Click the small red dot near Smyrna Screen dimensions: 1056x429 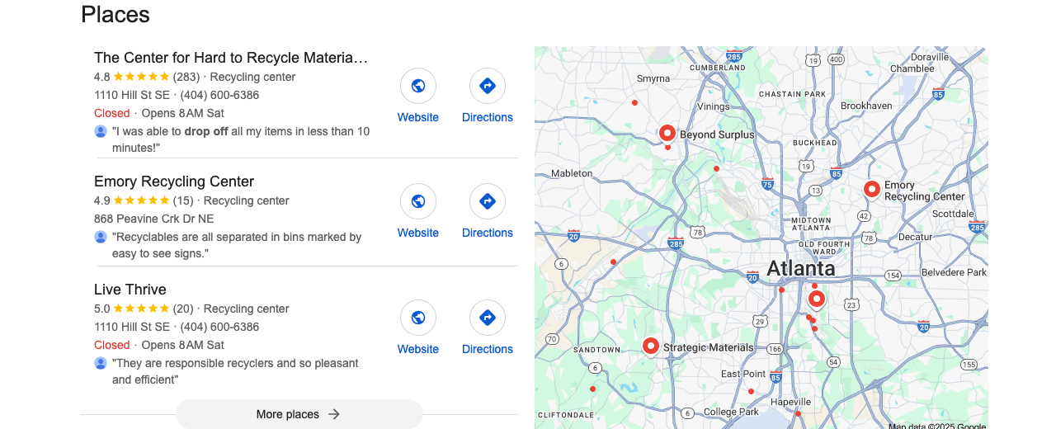tap(634, 102)
